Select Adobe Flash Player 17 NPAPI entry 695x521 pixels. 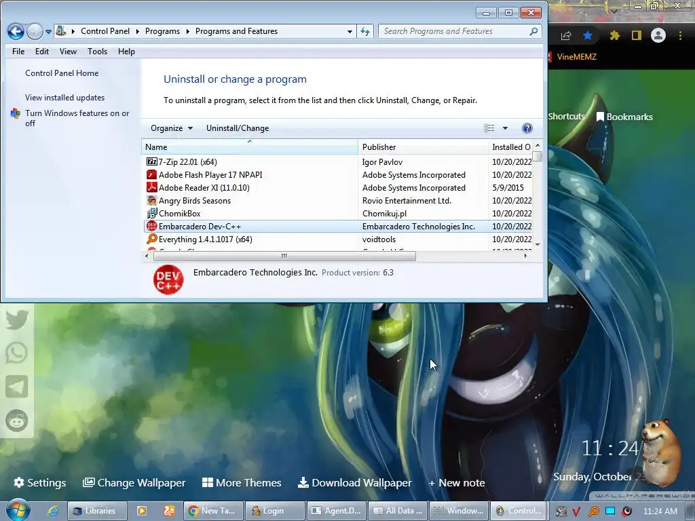click(338, 174)
